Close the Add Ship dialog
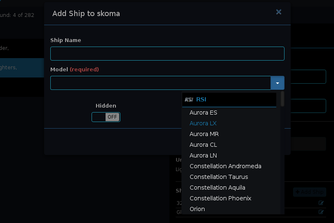 click(279, 12)
